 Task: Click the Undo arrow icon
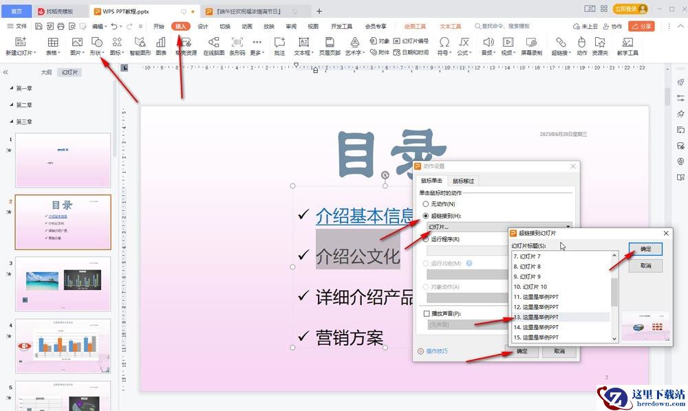114,26
